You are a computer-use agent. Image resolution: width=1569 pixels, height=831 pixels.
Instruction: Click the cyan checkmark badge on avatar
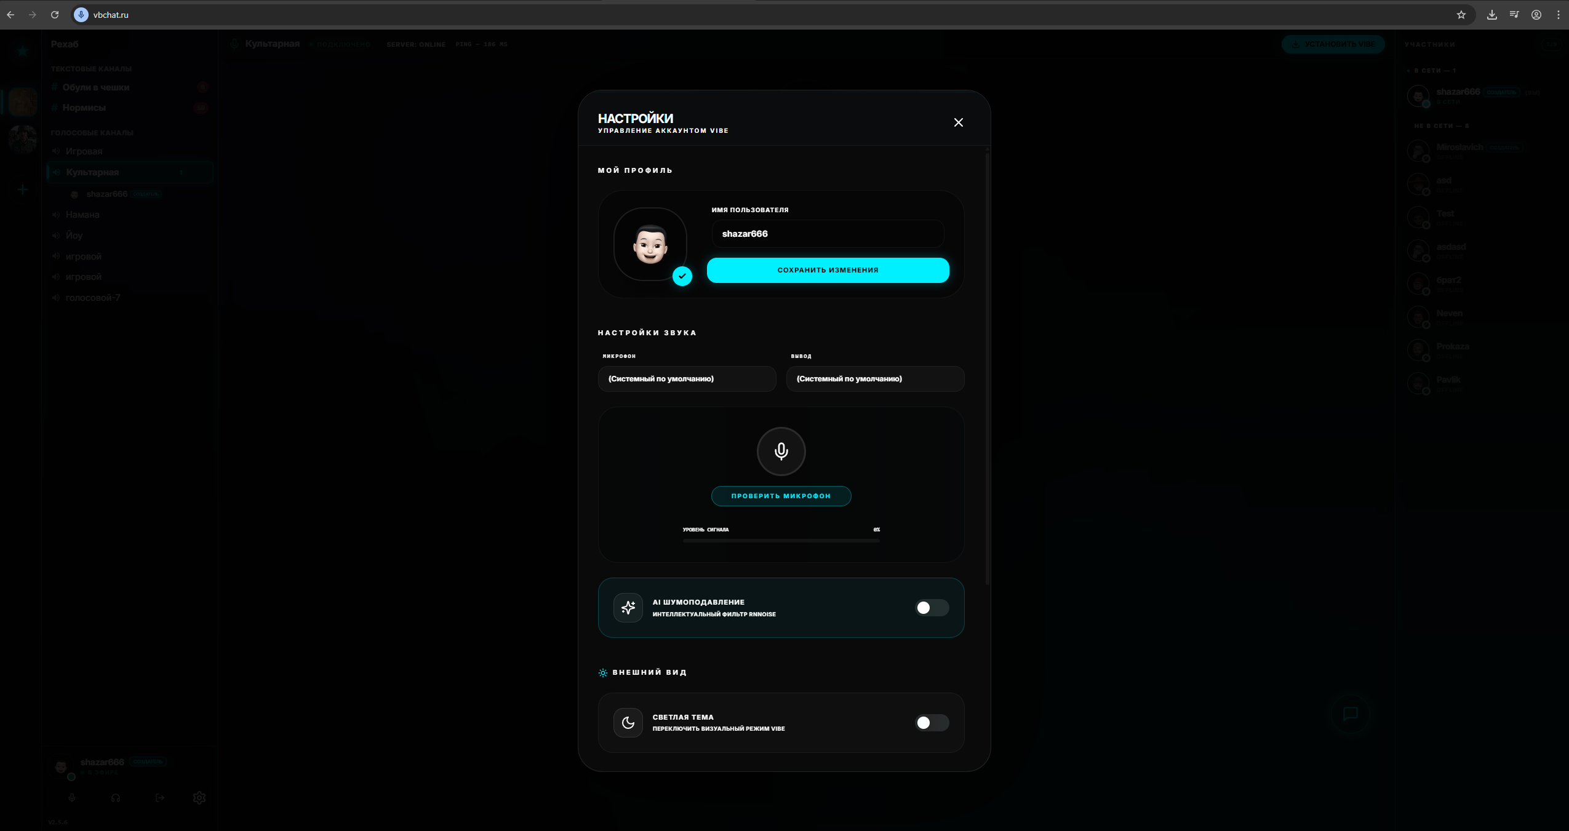[x=682, y=276]
